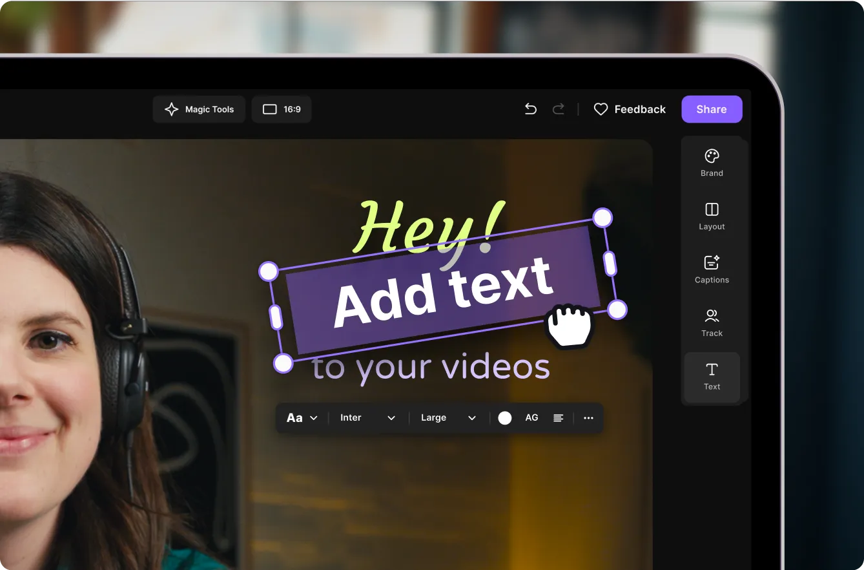Select the "Add text" box on the canvas
Viewport: 864px width, 570px height.
[443, 291]
